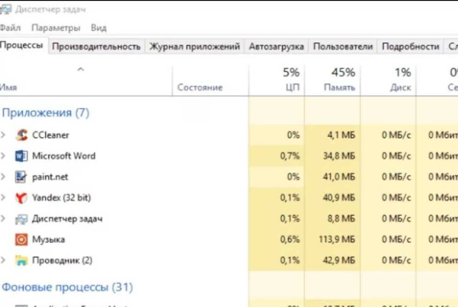Screen dimensions: 458x307
Task: Select the Приложения (7) group heading
Action: (x=46, y=113)
